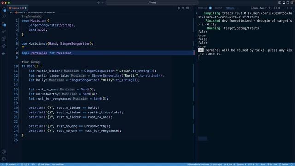Open the Accounts icon in activity bar
The image size is (295, 166).
(x=4, y=152)
